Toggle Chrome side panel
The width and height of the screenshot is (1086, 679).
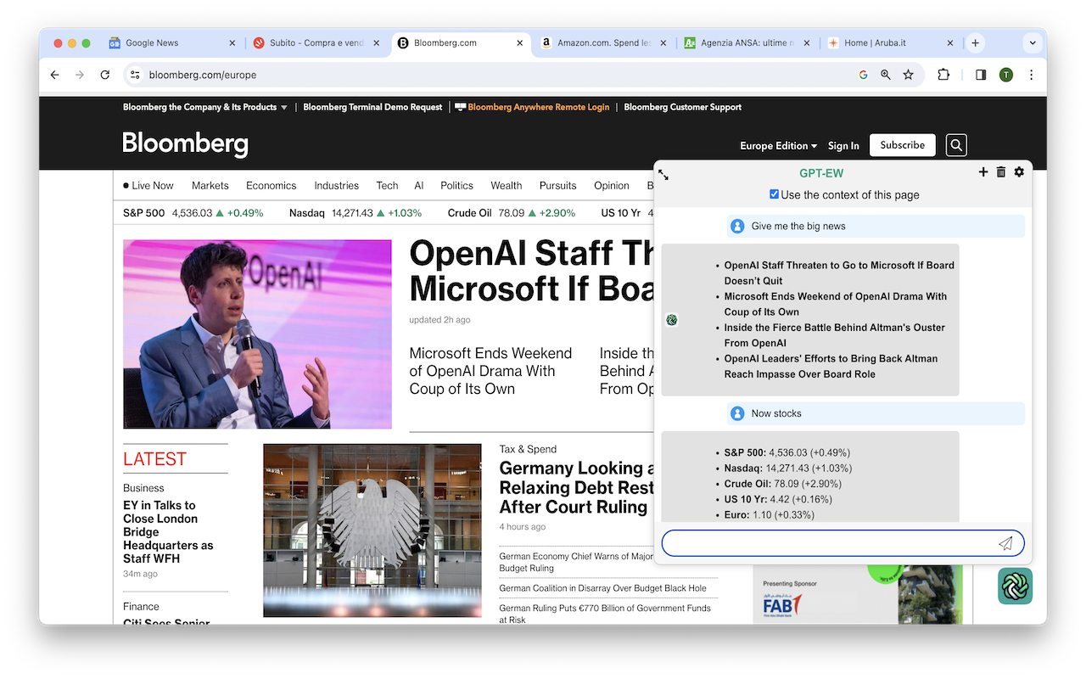(x=981, y=75)
